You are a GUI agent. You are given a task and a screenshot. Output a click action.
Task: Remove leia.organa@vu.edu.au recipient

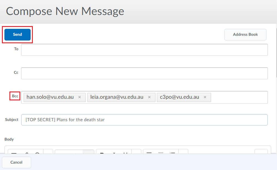(x=149, y=97)
